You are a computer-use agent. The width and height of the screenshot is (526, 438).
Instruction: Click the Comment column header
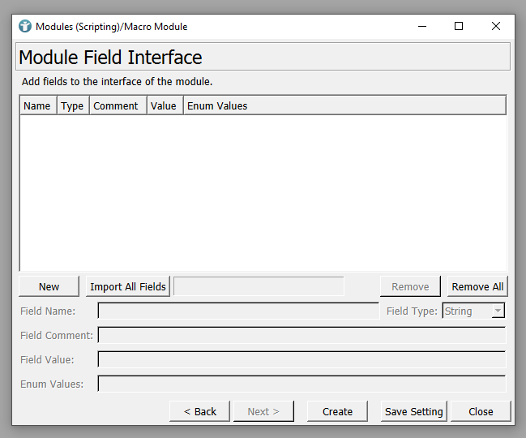[x=116, y=105]
